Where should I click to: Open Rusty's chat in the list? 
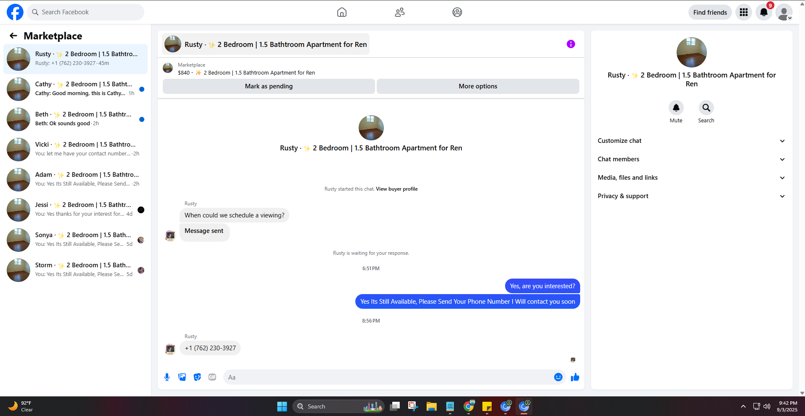tap(76, 59)
